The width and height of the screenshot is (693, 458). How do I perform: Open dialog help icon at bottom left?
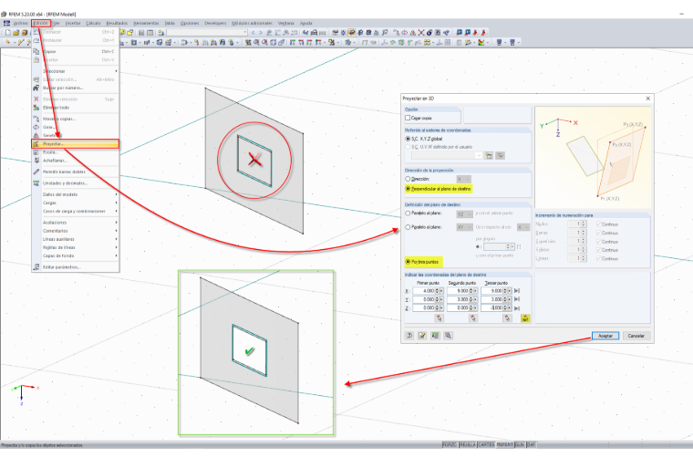409,336
